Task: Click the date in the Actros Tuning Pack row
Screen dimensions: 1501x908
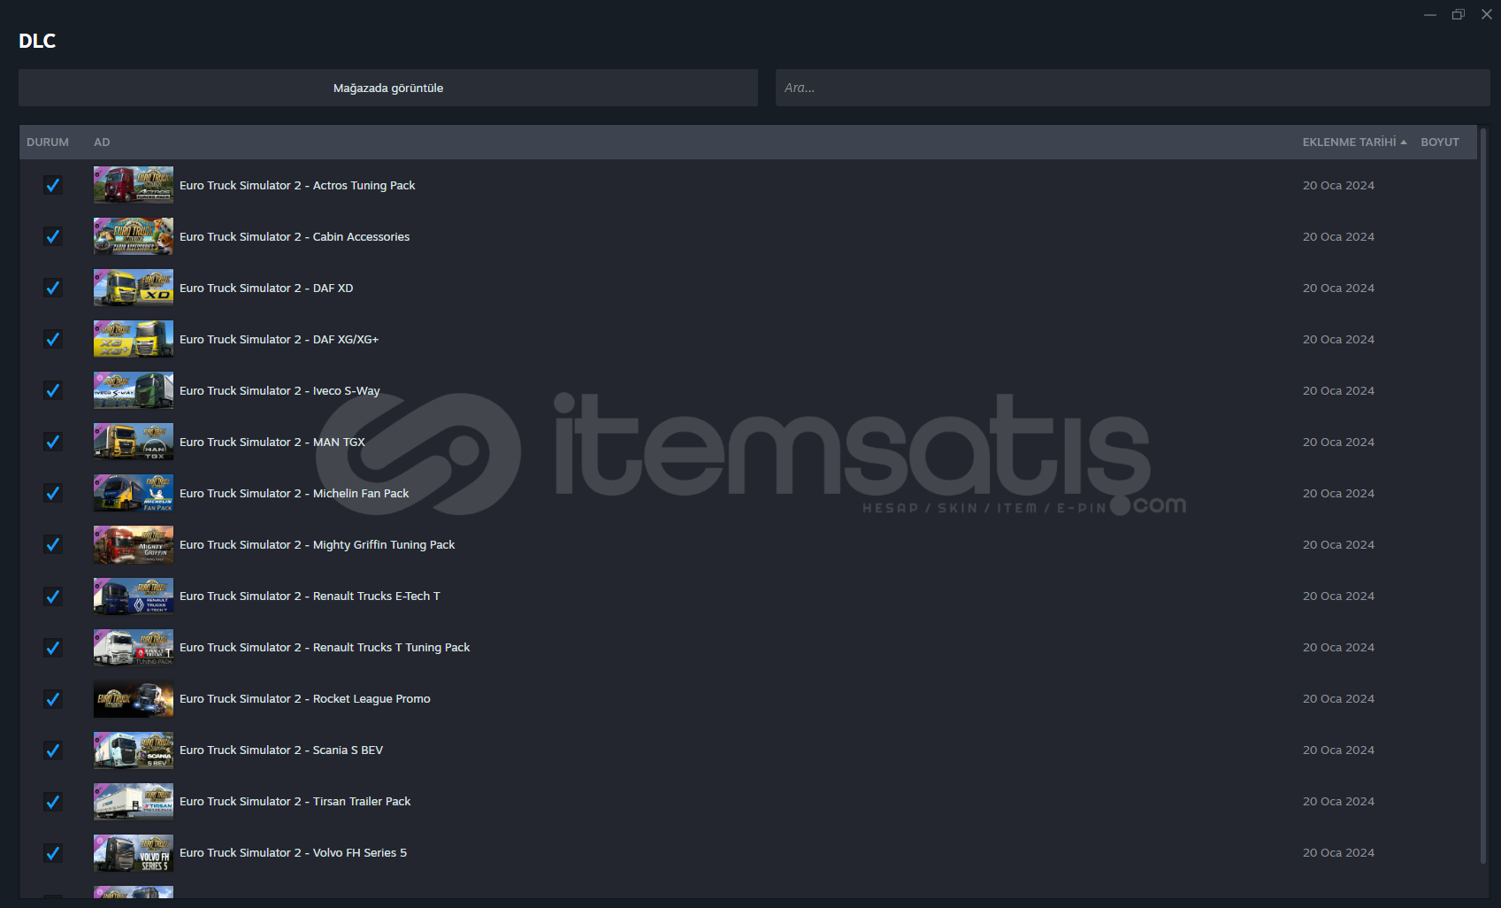Action: [1338, 185]
